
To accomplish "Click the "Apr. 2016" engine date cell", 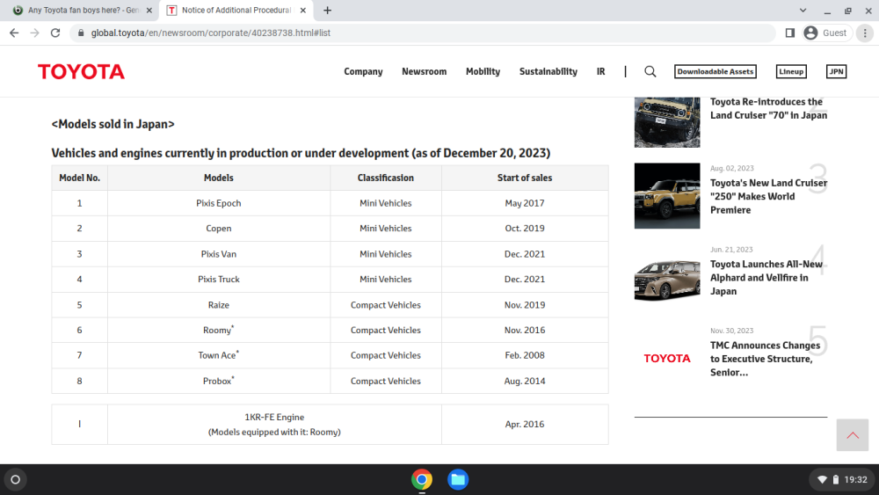I will [525, 425].
